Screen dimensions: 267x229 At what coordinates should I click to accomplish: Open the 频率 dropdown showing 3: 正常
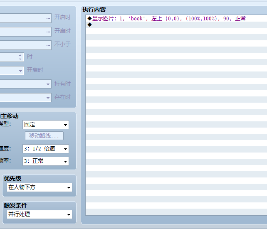point(46,161)
